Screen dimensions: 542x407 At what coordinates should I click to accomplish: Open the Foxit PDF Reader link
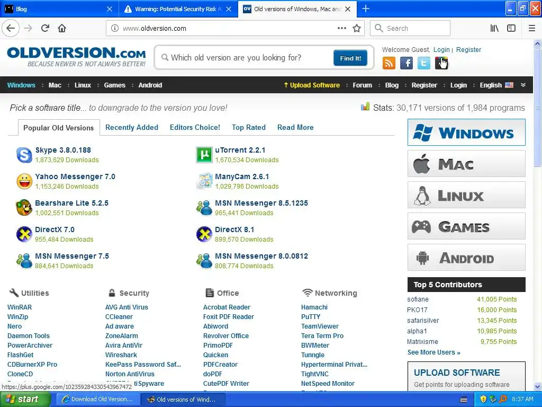coord(229,317)
